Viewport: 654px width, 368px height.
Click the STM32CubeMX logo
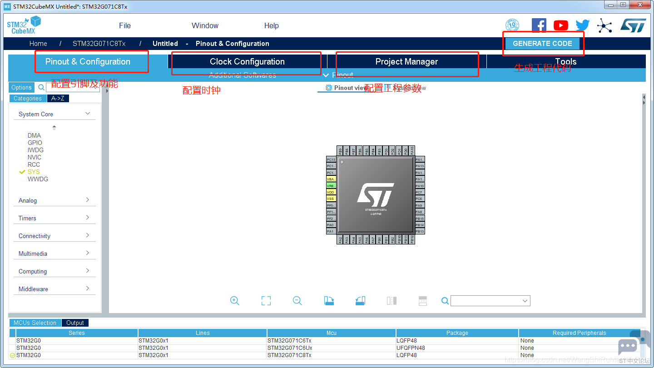click(24, 25)
